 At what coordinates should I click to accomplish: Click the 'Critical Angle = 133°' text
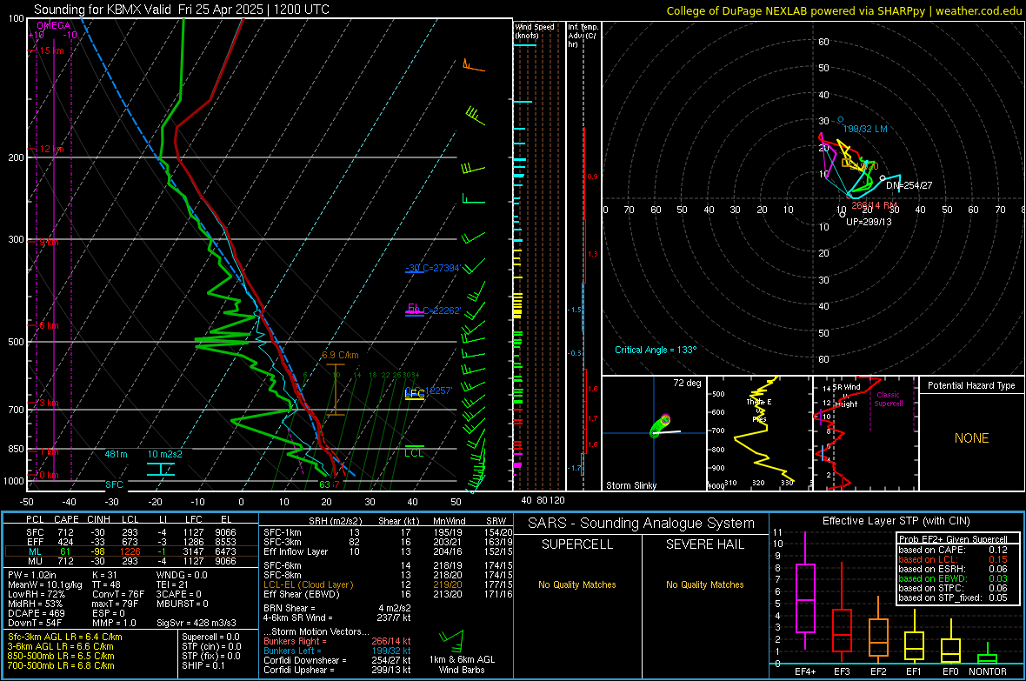[656, 350]
